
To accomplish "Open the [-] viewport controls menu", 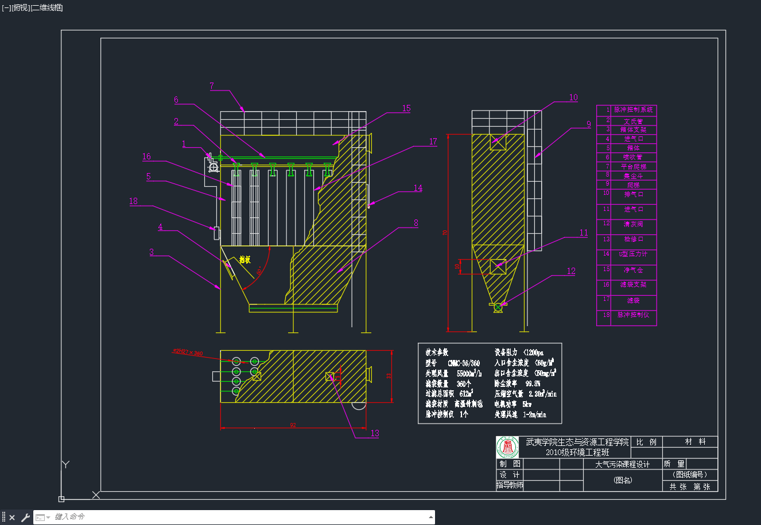I will pos(6,7).
